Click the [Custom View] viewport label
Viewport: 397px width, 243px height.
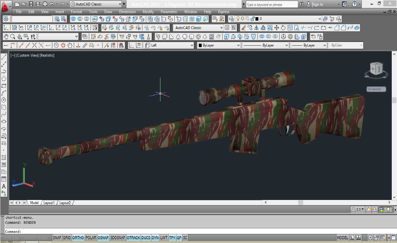tap(27, 55)
